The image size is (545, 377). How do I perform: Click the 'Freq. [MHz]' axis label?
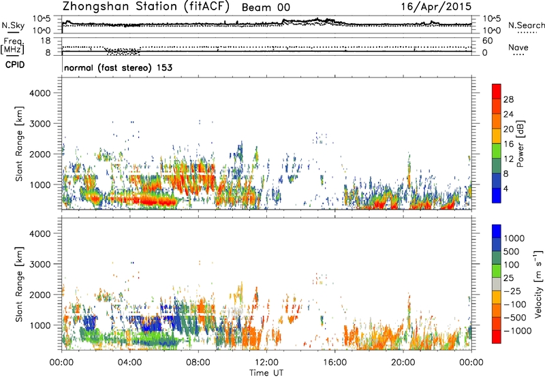(x=13, y=46)
